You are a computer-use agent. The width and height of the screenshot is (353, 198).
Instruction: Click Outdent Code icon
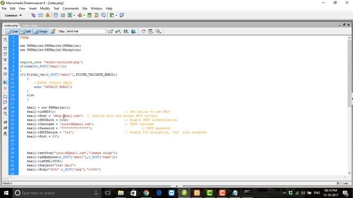click(x=5, y=128)
